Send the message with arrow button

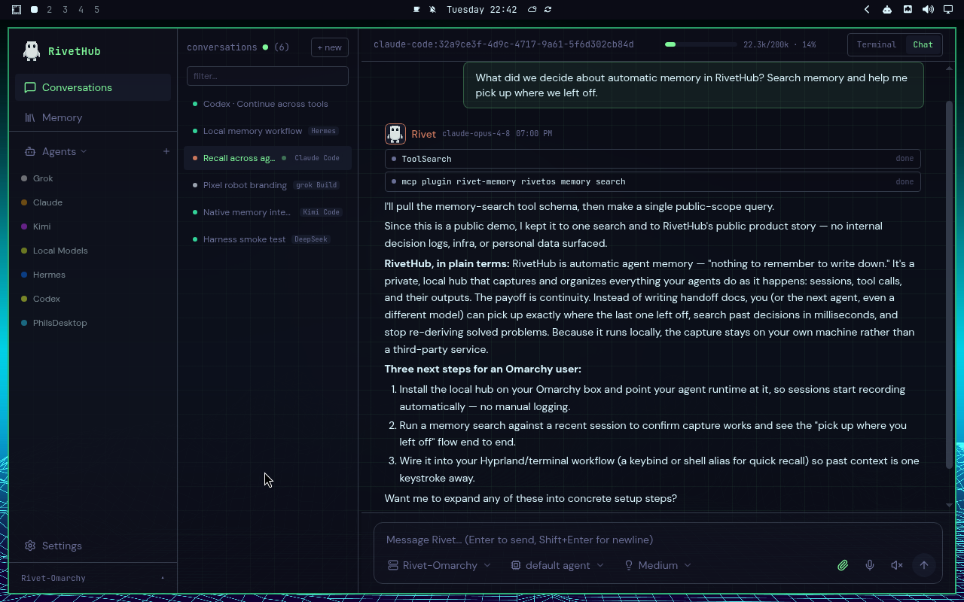pos(924,565)
